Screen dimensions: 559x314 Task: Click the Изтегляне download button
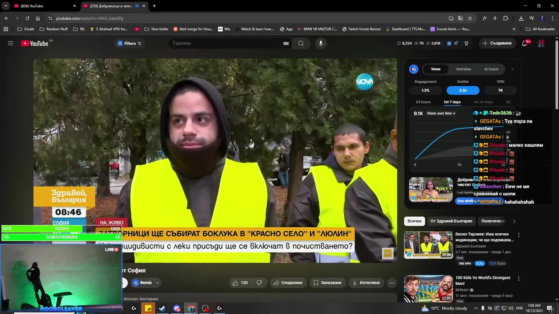pos(366,283)
